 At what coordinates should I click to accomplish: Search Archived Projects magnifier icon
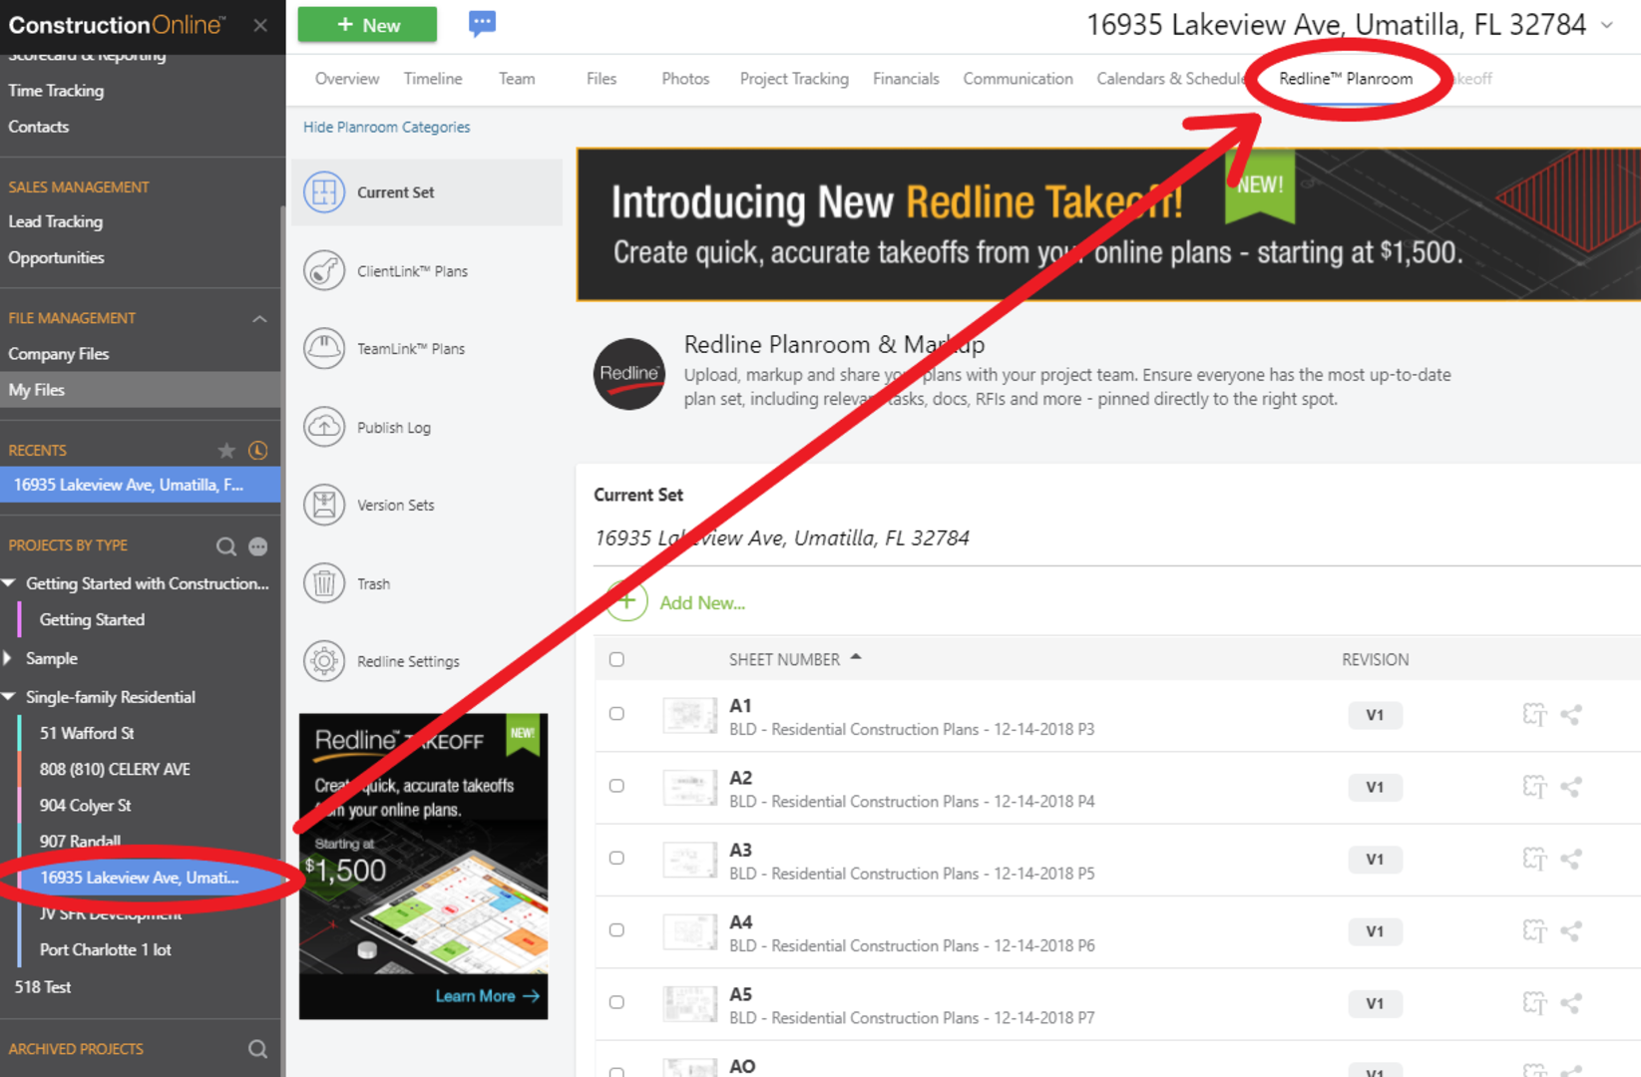coord(257,1049)
